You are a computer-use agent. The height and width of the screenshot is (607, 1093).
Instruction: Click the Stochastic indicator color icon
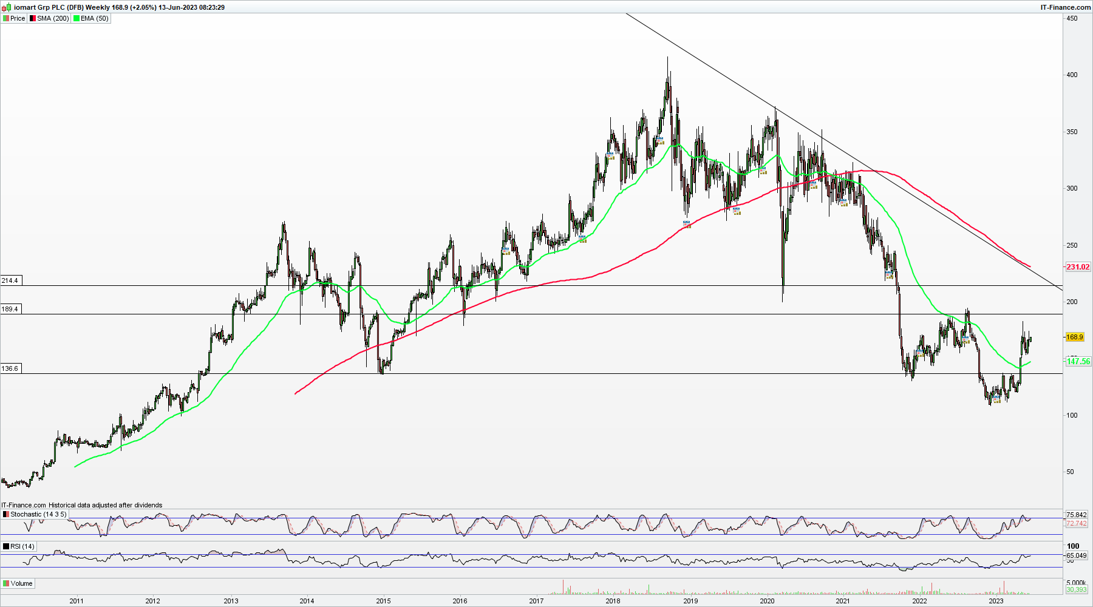tap(6, 514)
